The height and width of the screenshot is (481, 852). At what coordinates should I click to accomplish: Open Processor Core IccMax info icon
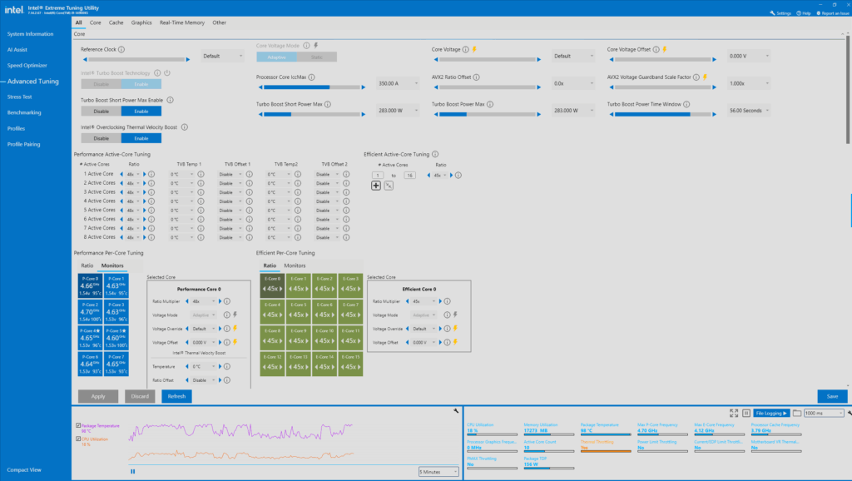pos(311,77)
